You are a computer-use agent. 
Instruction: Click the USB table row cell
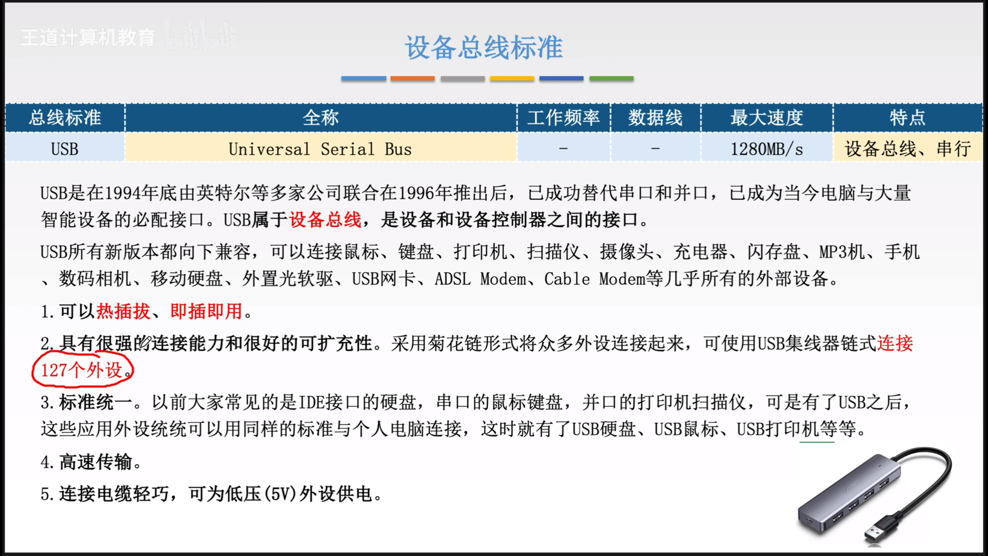pyautogui.click(x=65, y=149)
